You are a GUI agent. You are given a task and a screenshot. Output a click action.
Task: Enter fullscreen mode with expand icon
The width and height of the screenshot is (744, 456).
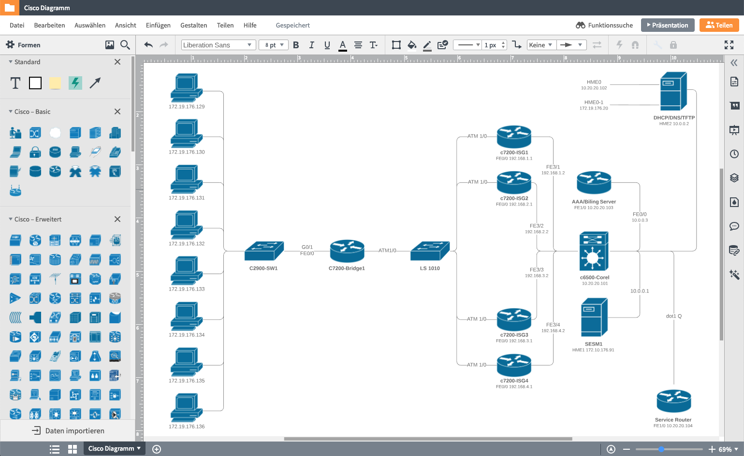point(729,45)
